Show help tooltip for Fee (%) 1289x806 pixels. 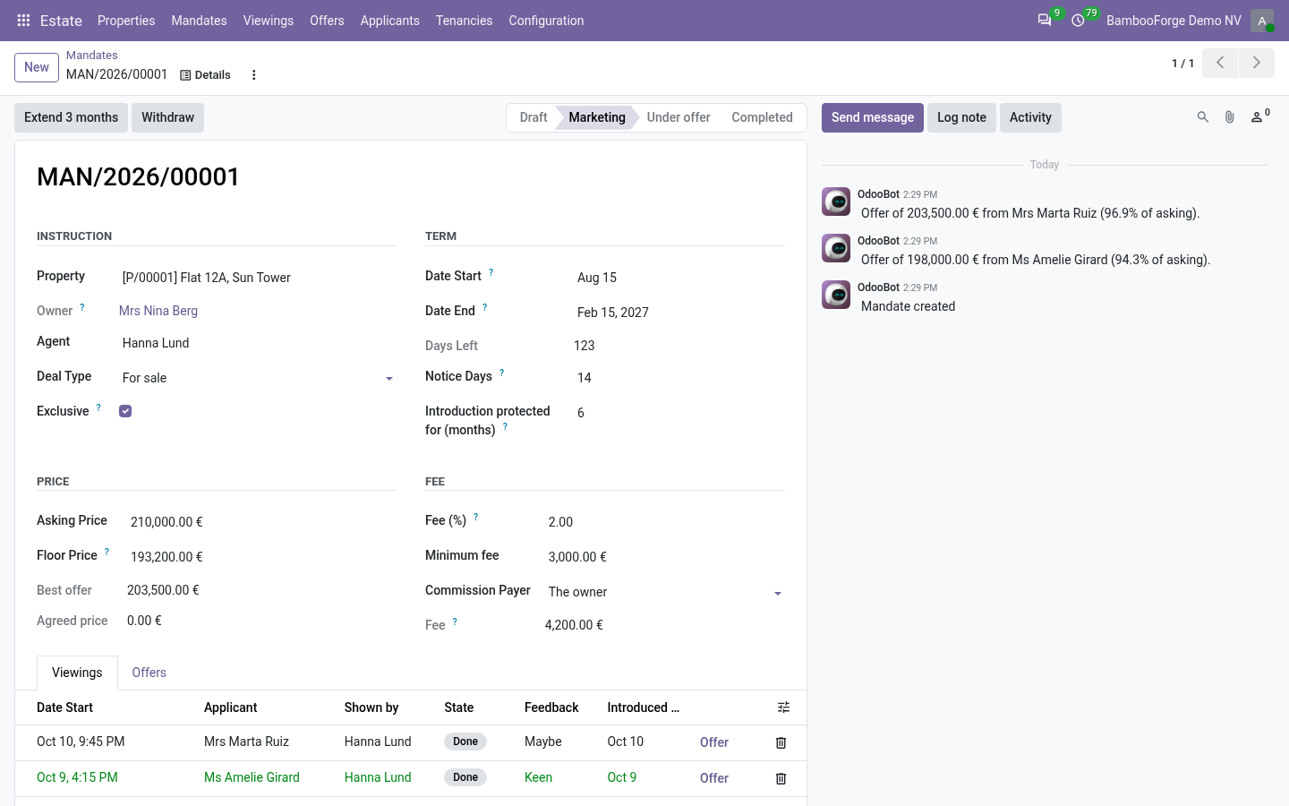475,517
